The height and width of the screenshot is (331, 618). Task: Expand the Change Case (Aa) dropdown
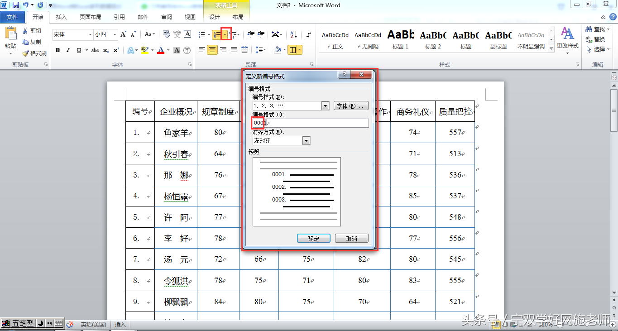[x=154, y=34]
